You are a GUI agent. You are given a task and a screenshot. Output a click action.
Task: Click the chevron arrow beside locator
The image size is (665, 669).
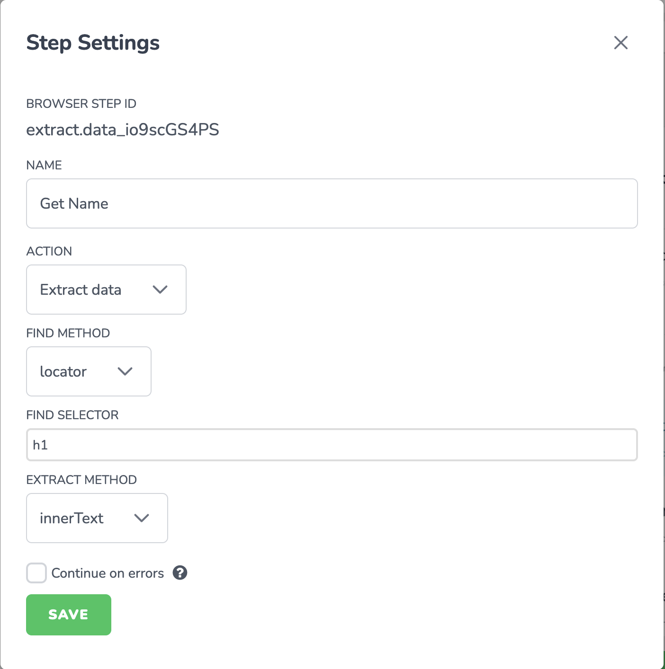125,371
